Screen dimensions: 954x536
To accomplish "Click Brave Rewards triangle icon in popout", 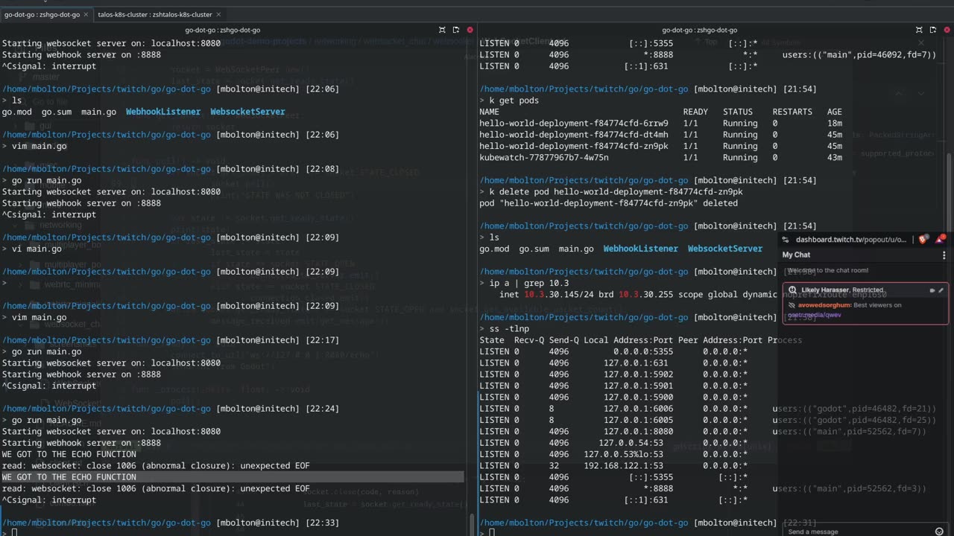I will pyautogui.click(x=941, y=239).
